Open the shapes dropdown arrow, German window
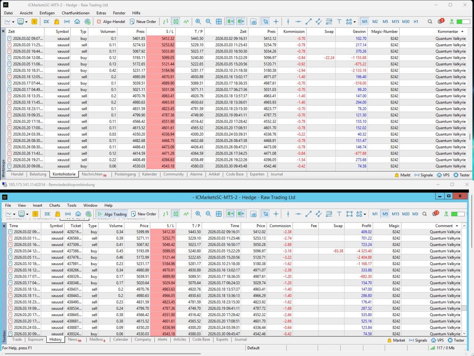 point(354,22)
